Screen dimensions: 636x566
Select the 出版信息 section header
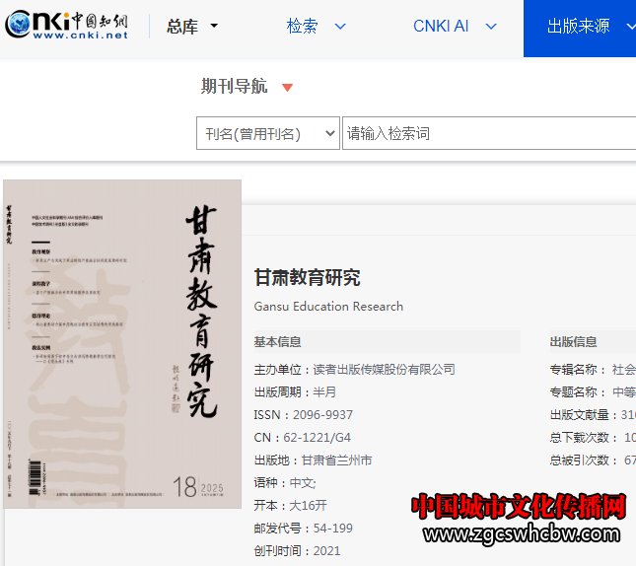pos(573,342)
